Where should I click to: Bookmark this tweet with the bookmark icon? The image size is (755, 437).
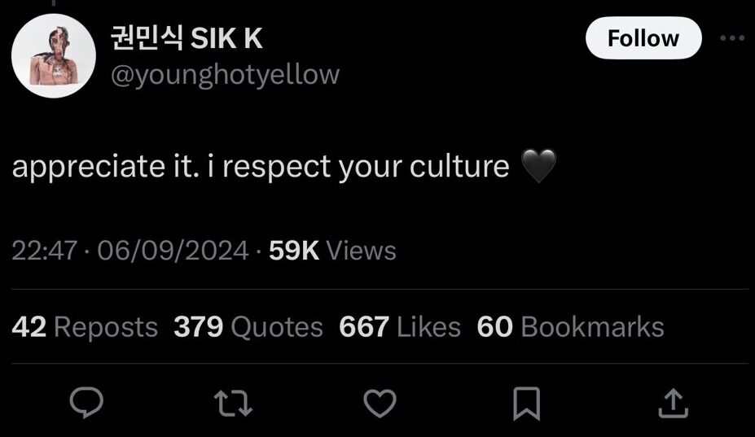[x=526, y=404]
